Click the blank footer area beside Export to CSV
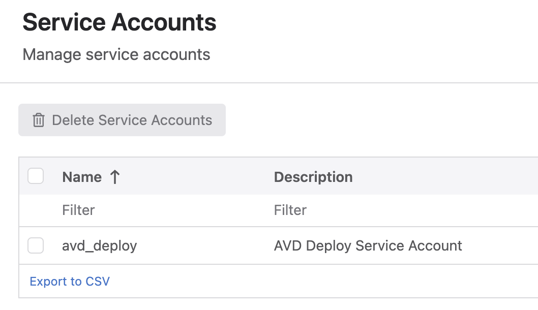538x310 pixels. point(305,281)
